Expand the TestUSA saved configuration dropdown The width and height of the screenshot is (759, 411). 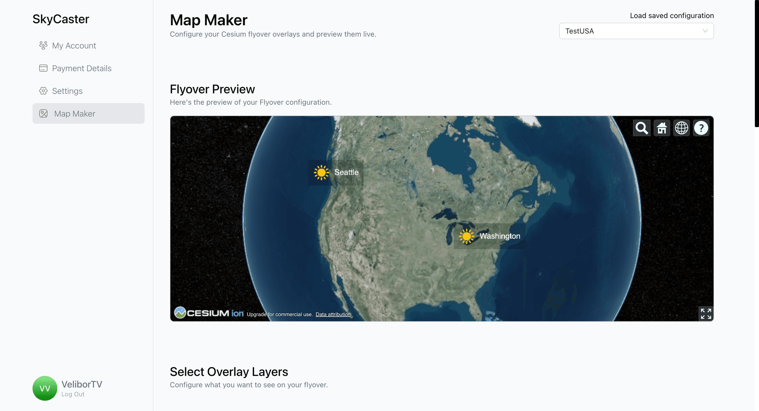pyautogui.click(x=636, y=31)
